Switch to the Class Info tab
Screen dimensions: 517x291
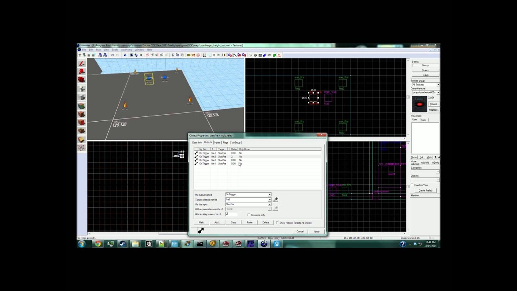197,143
